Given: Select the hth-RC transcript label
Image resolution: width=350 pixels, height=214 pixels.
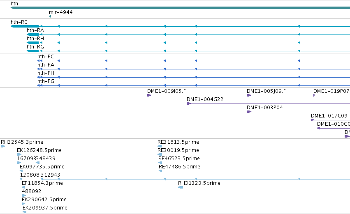Looking at the screenshot, I should coord(19,22).
